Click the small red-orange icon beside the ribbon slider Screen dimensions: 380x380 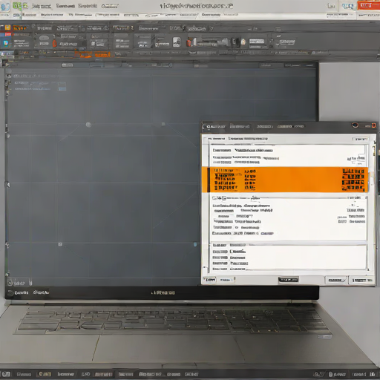click(x=189, y=42)
